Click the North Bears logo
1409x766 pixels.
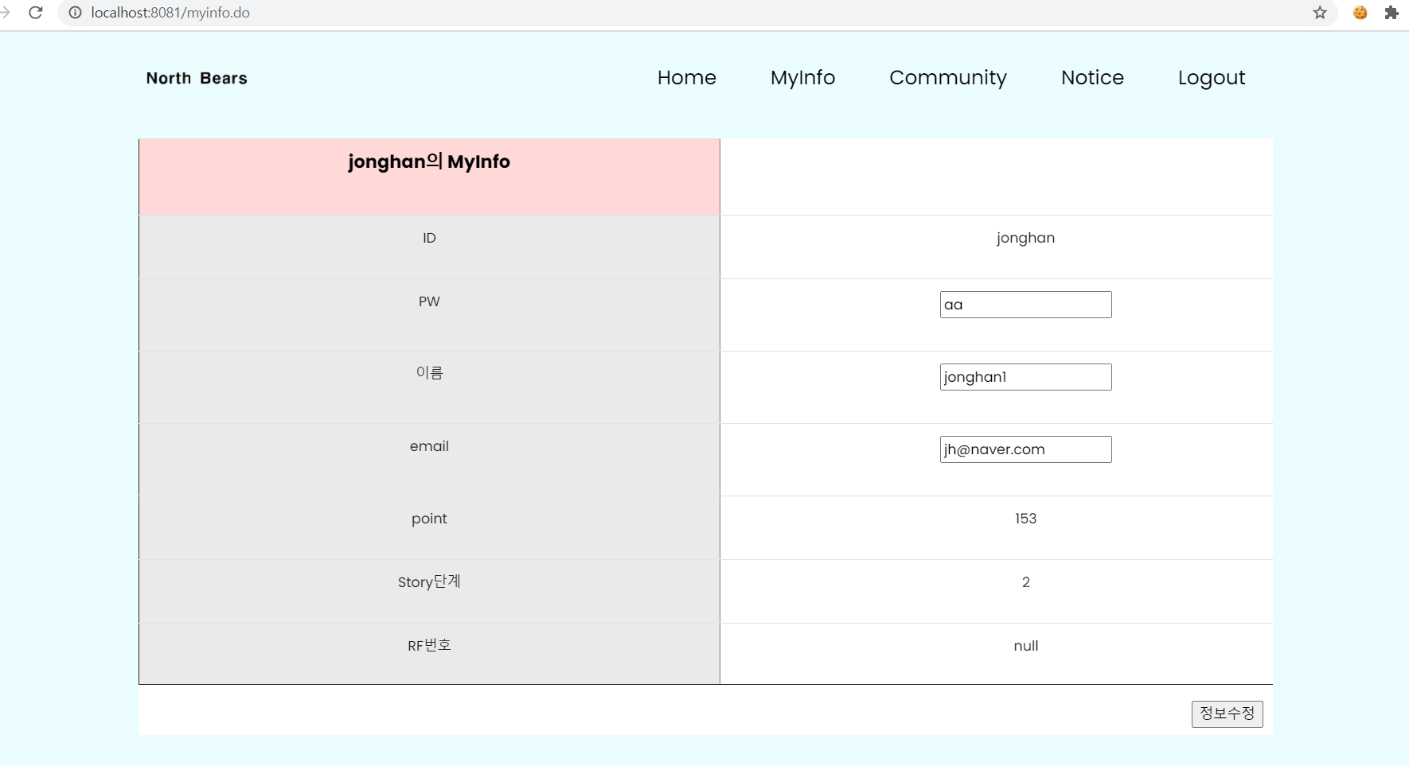pos(196,78)
